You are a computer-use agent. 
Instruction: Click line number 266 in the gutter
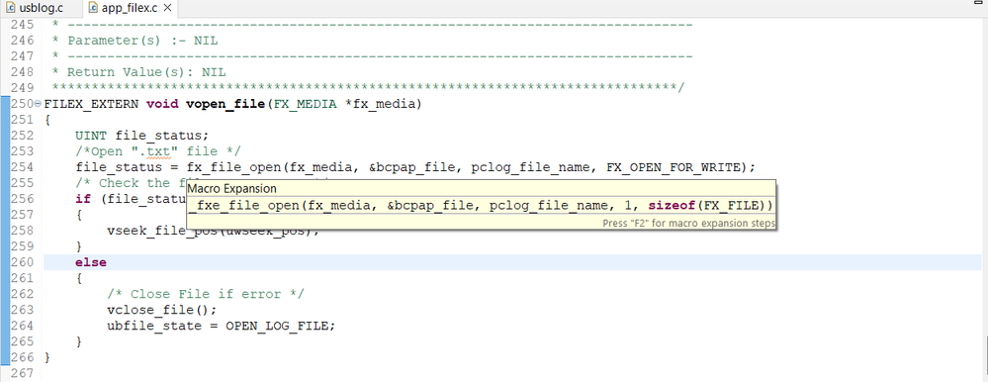click(x=23, y=357)
